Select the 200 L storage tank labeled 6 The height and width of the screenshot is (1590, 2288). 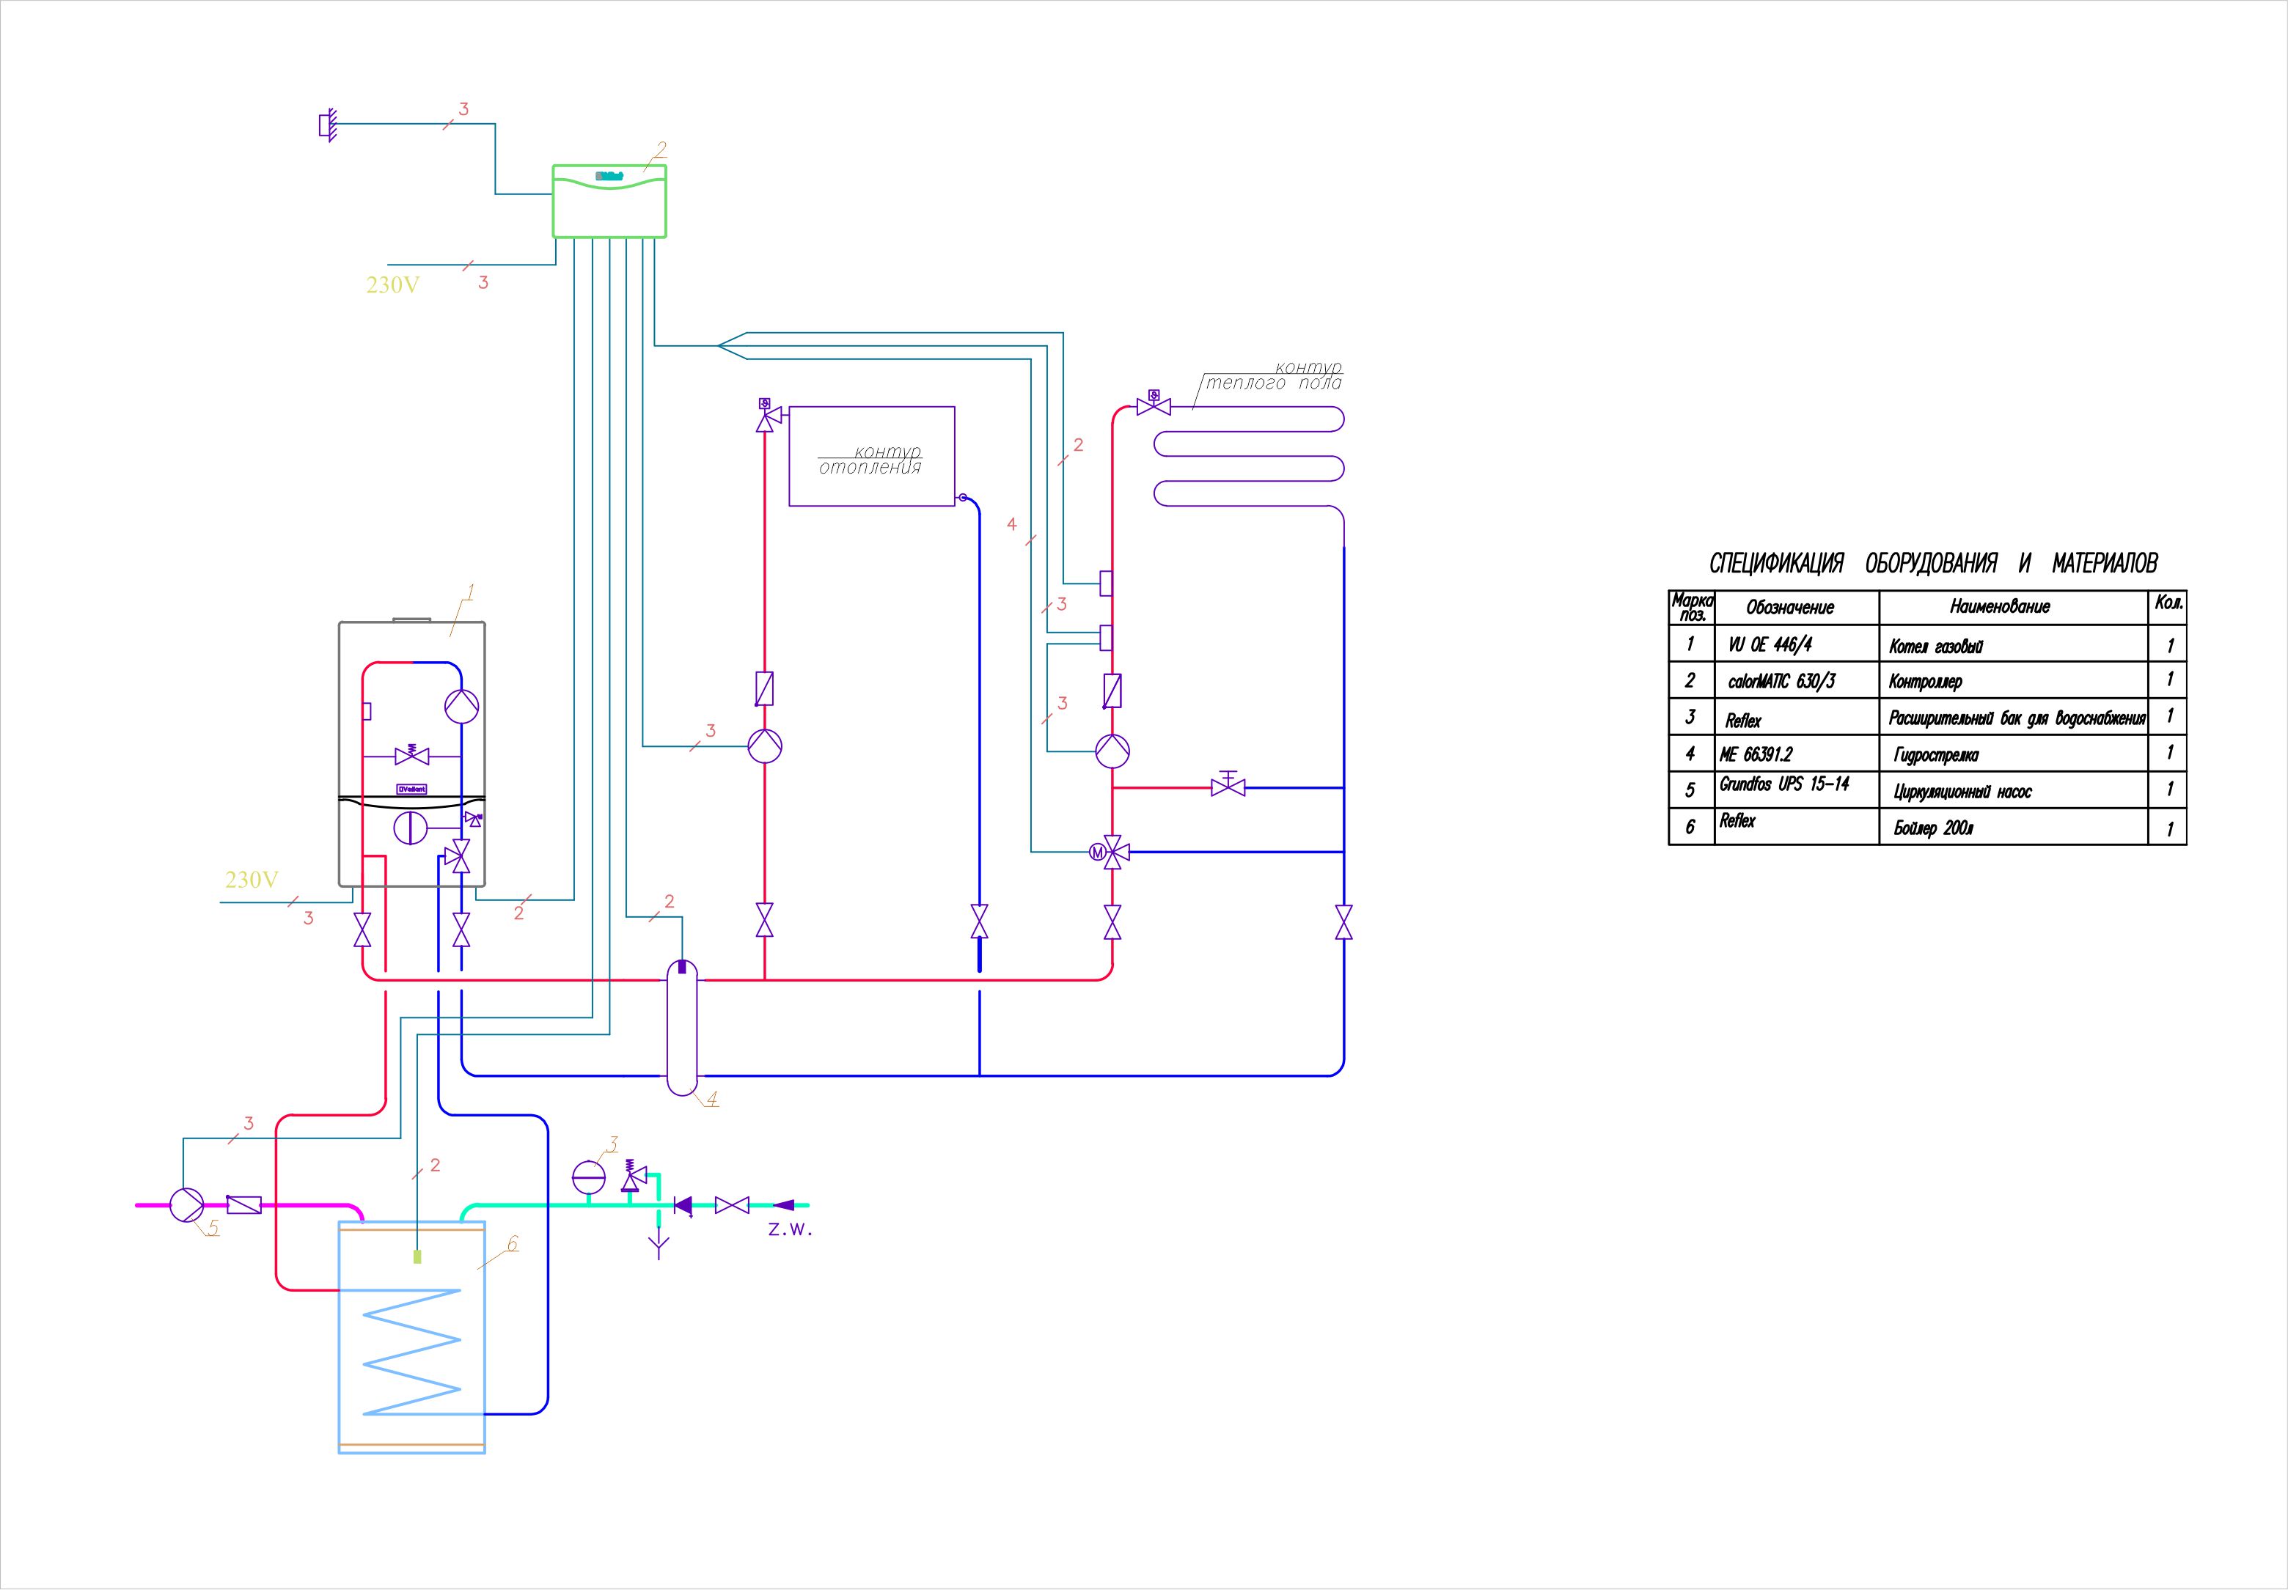pyautogui.click(x=411, y=1337)
